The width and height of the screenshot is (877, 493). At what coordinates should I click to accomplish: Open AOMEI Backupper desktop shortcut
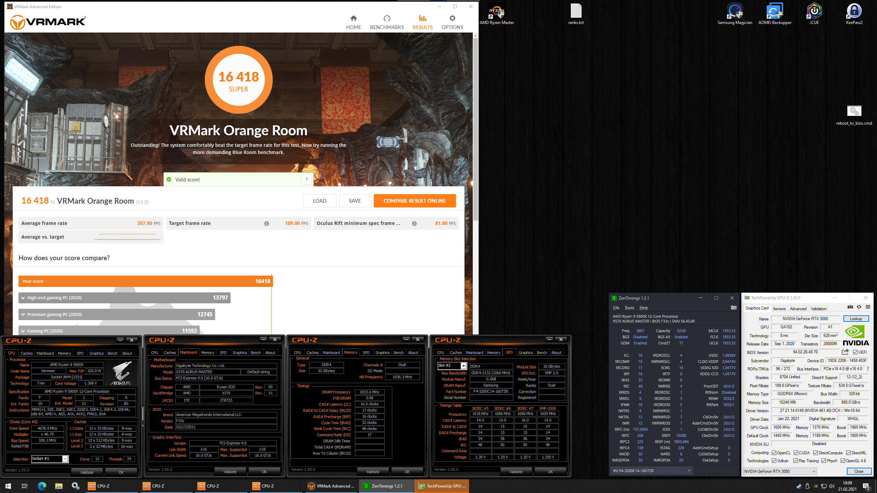775,14
